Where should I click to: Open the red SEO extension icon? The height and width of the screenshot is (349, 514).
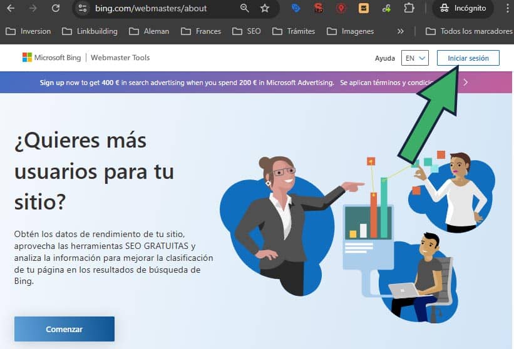point(318,8)
